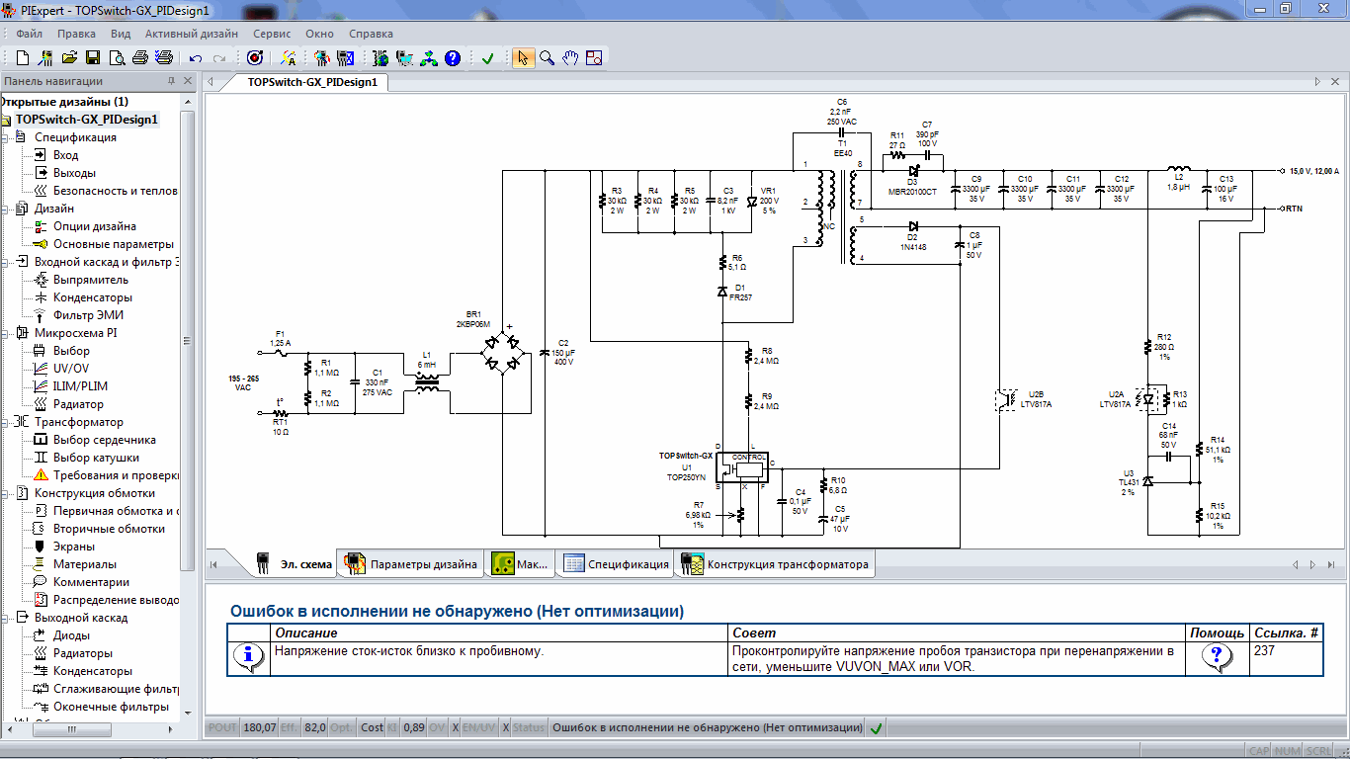Click the New design file icon
This screenshot has width=1350, height=759.
[x=23, y=58]
